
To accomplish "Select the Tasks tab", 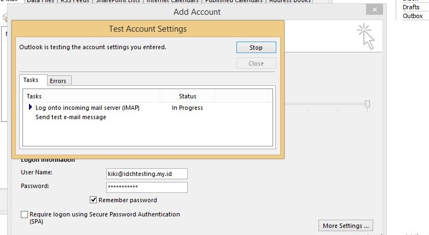I will click(x=33, y=80).
